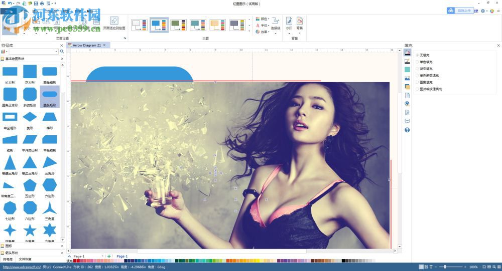Open the Line style panel icon
Image resolution: width=502 pixels, height=271 pixels.
[407, 61]
